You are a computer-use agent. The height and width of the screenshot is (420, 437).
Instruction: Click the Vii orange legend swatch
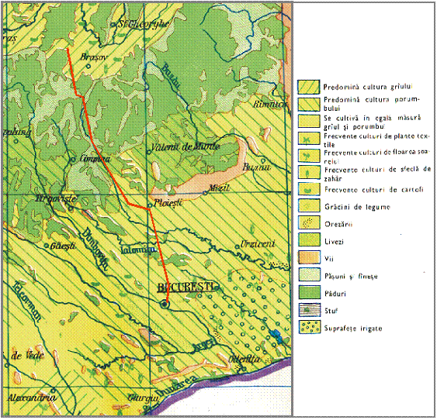click(309, 257)
